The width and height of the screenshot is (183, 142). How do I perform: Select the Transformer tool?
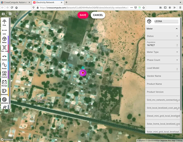tap(4, 49)
